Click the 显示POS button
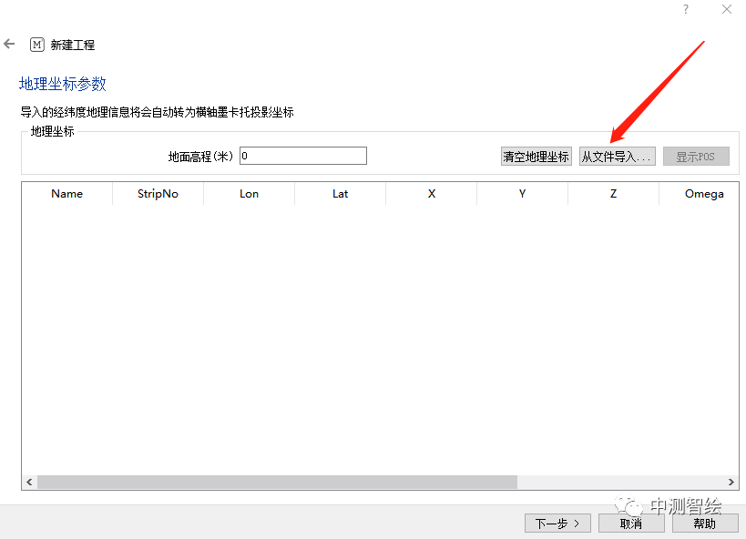This screenshot has height=539, width=746. click(x=696, y=157)
